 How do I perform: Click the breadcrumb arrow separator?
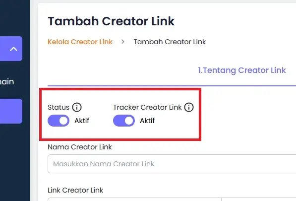(x=123, y=42)
